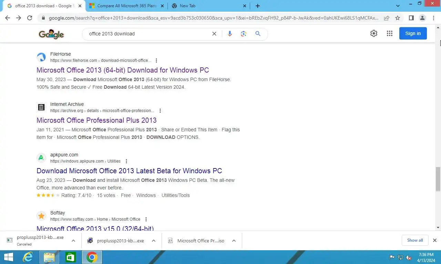This screenshot has height=264, width=441.
Task: Click the apkpure.com favicon
Action: [x=41, y=158]
